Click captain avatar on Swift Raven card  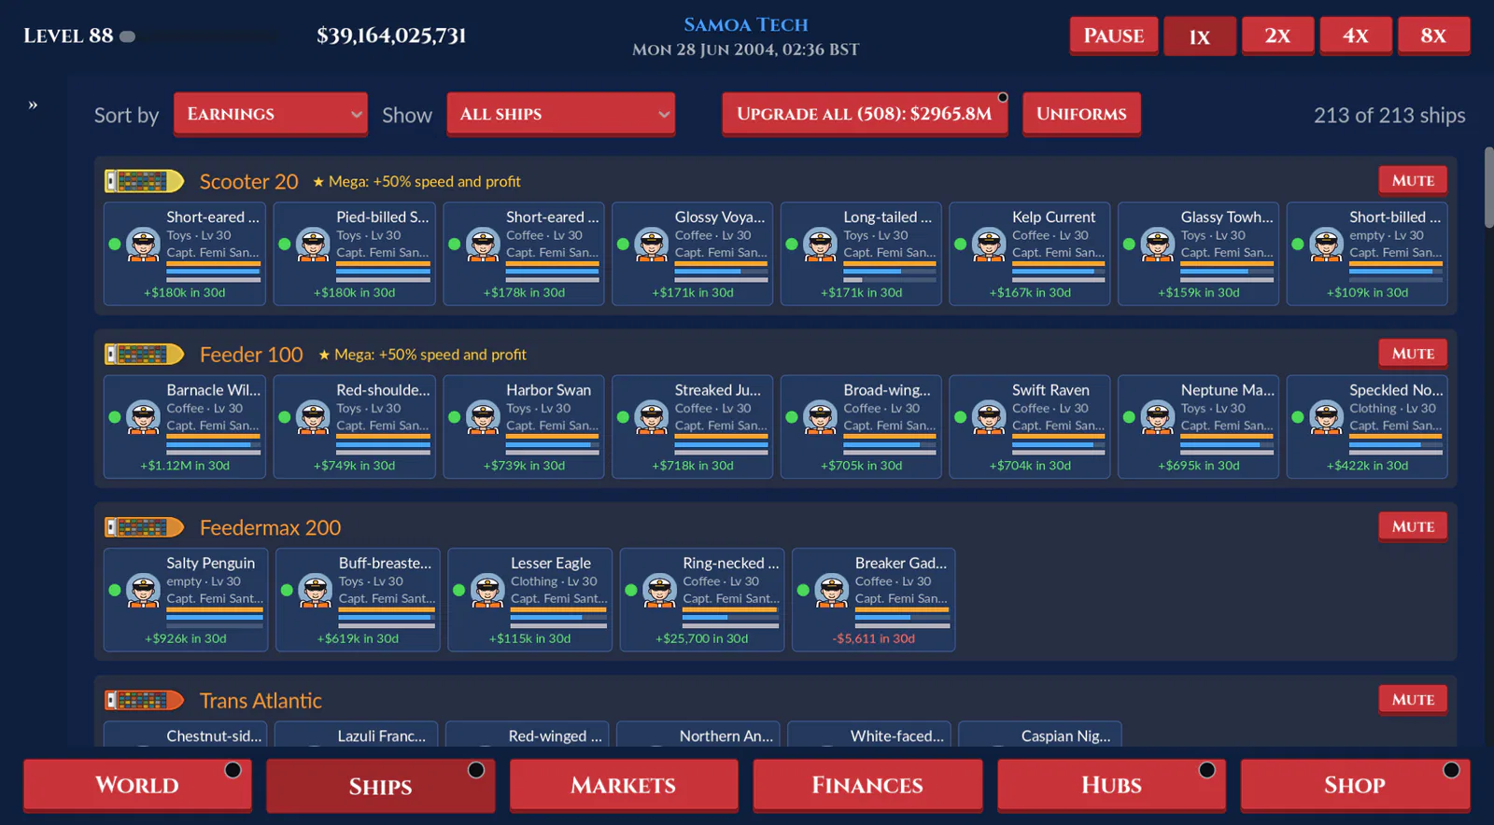coord(988,417)
